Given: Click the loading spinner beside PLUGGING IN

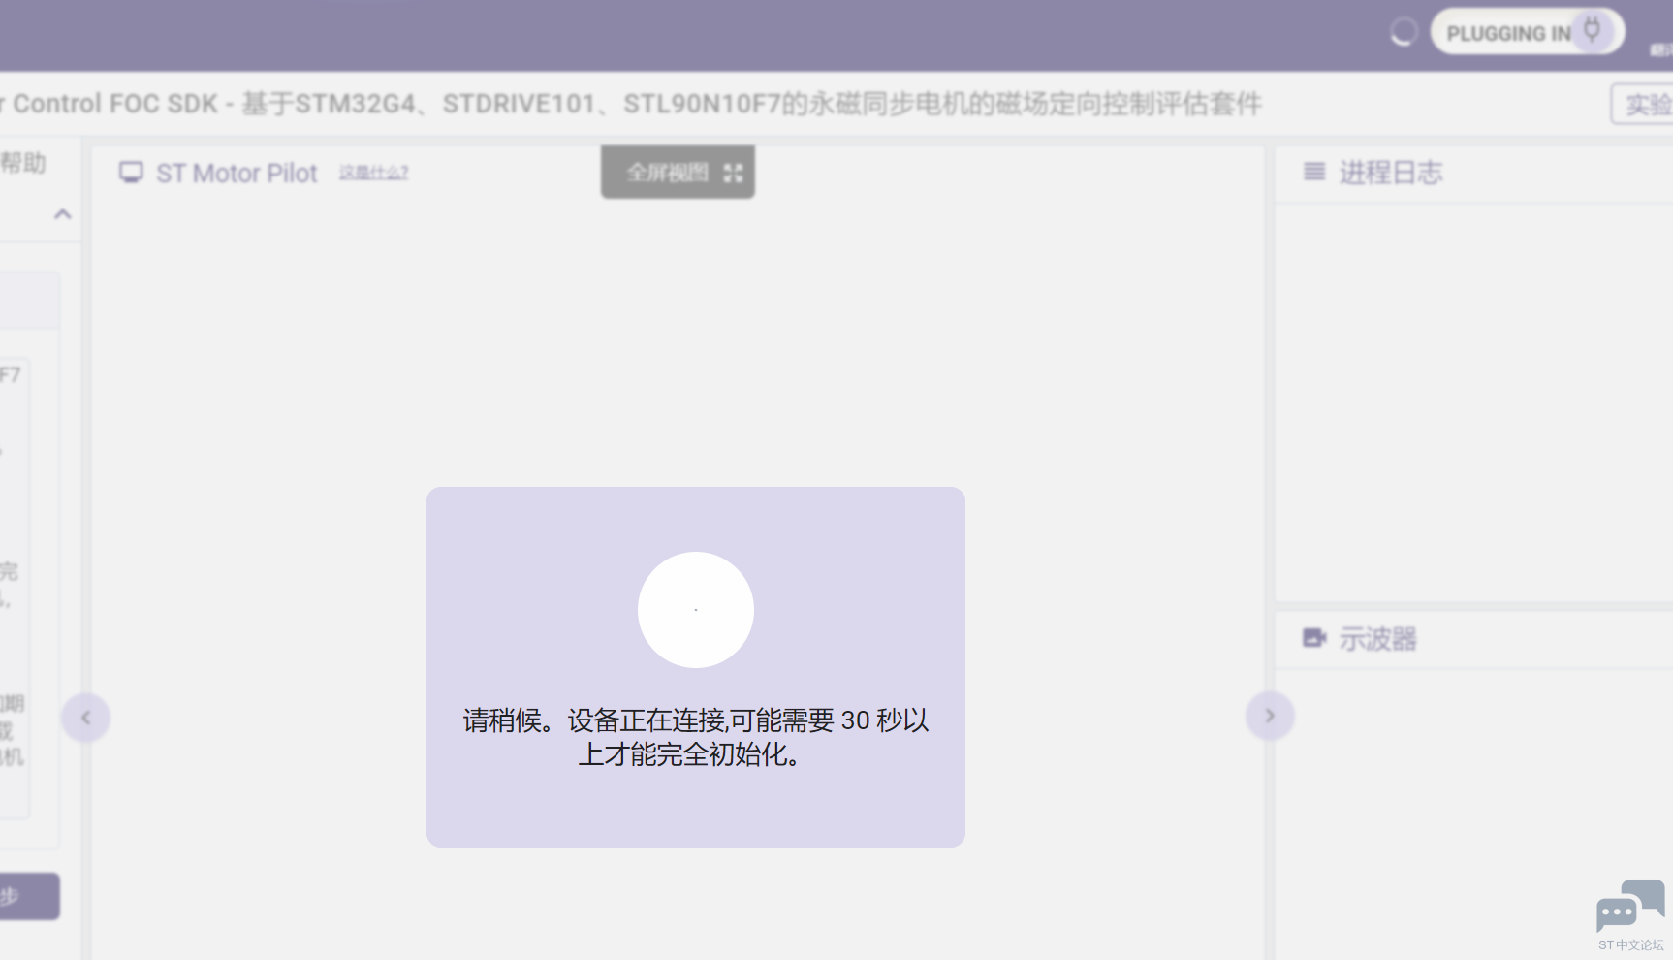Looking at the screenshot, I should (x=1403, y=33).
